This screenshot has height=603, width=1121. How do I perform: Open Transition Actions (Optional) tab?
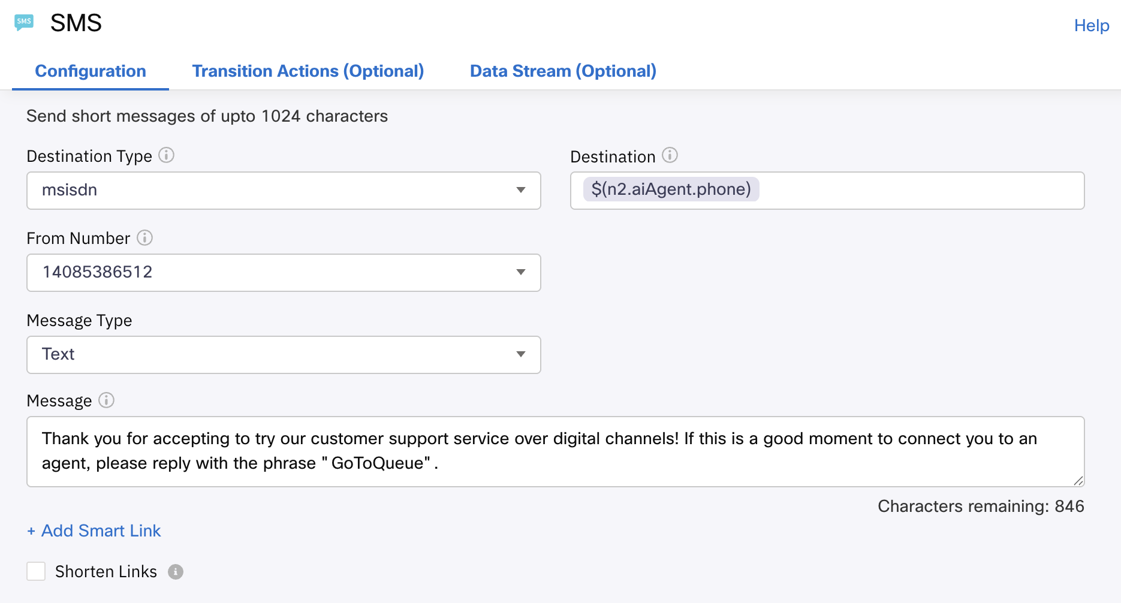coord(308,71)
